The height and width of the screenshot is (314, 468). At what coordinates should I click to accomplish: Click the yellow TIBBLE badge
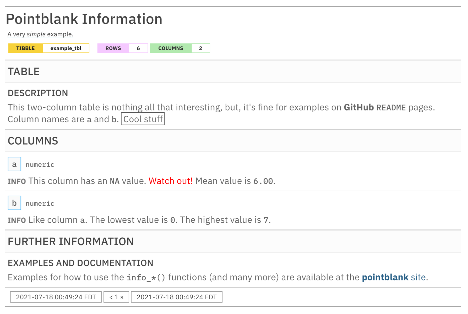[x=25, y=48]
